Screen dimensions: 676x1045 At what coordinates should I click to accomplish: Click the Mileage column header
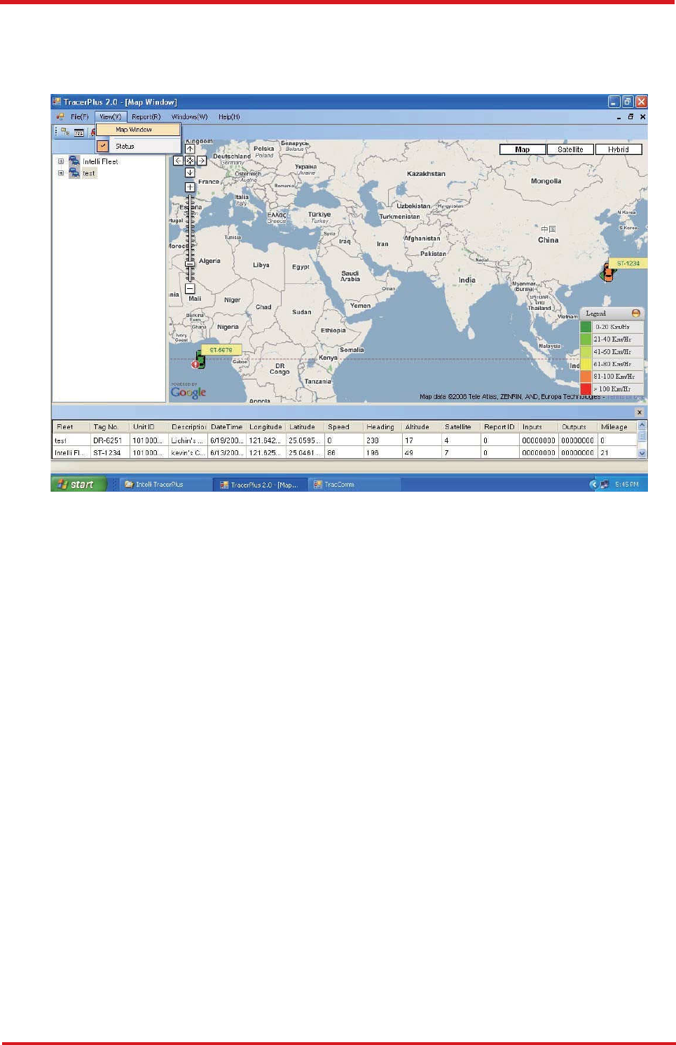pos(617,426)
